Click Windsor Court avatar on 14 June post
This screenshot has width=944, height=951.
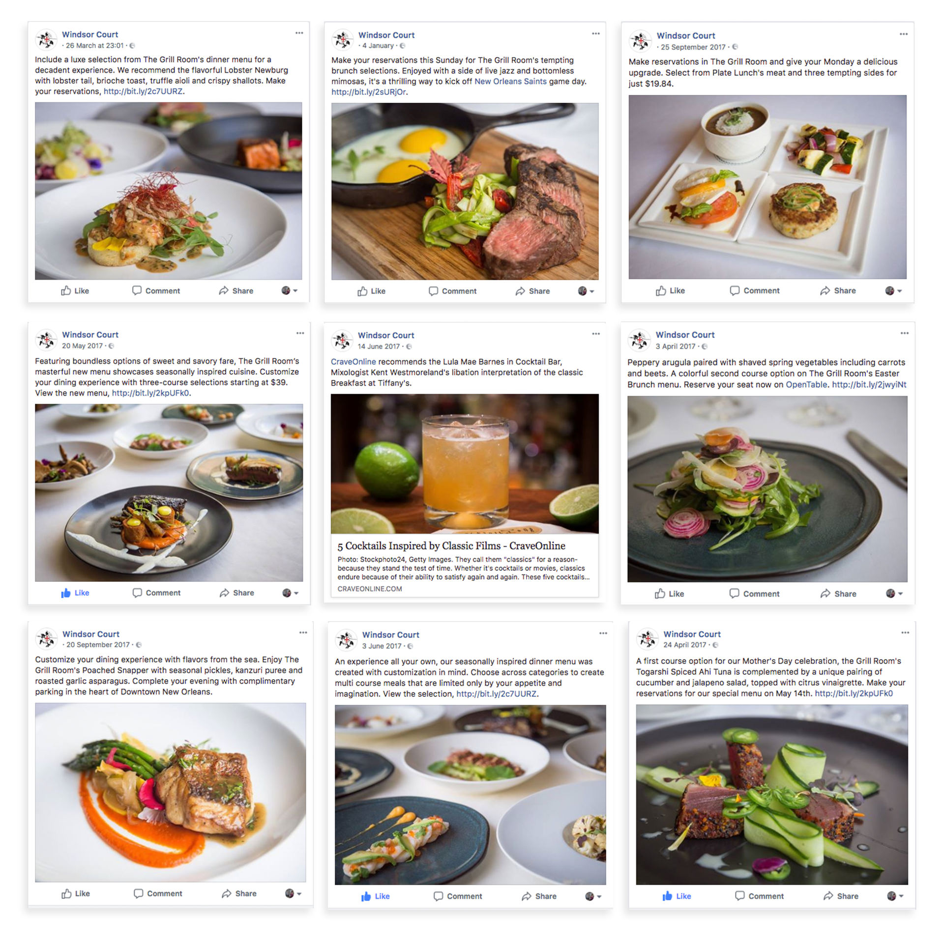tap(342, 340)
